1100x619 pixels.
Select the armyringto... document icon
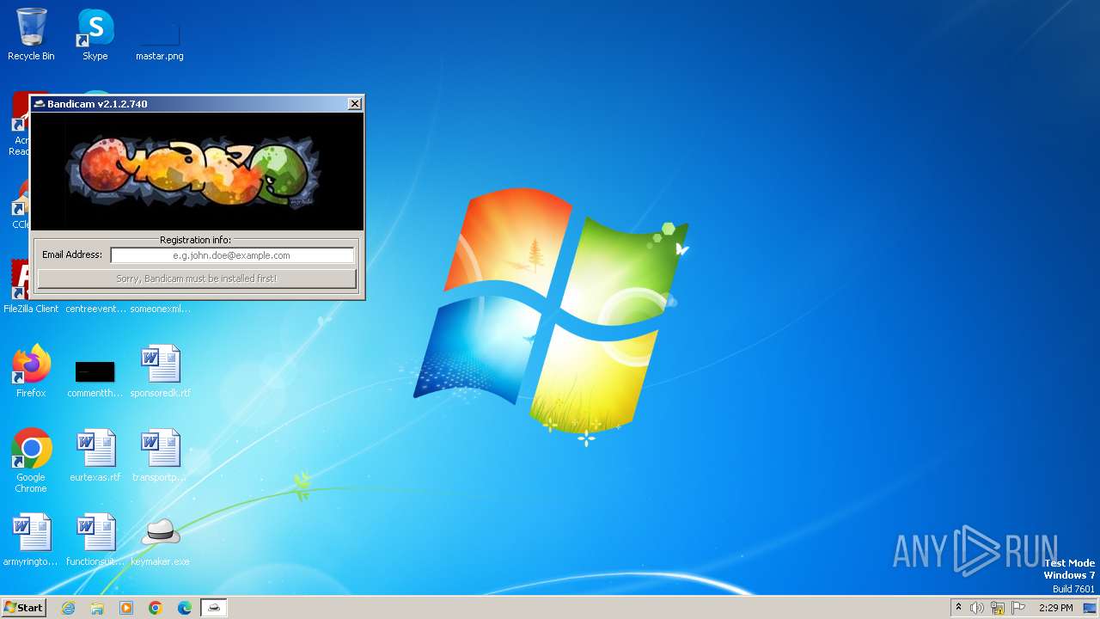point(31,539)
